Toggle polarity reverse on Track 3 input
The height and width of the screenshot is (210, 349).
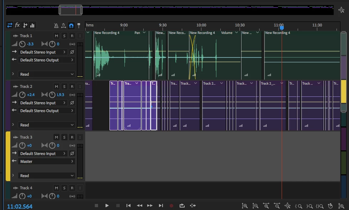coord(72,153)
